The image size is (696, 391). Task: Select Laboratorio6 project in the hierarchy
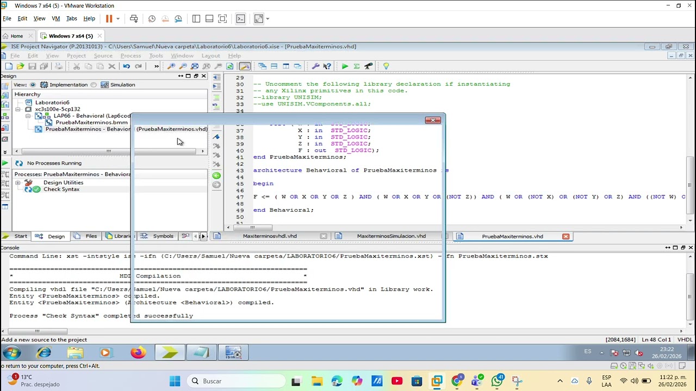(52, 102)
